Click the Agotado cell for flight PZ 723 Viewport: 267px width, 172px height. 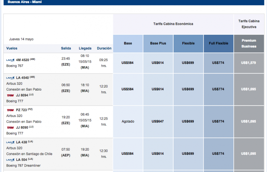pyautogui.click(x=128, y=121)
